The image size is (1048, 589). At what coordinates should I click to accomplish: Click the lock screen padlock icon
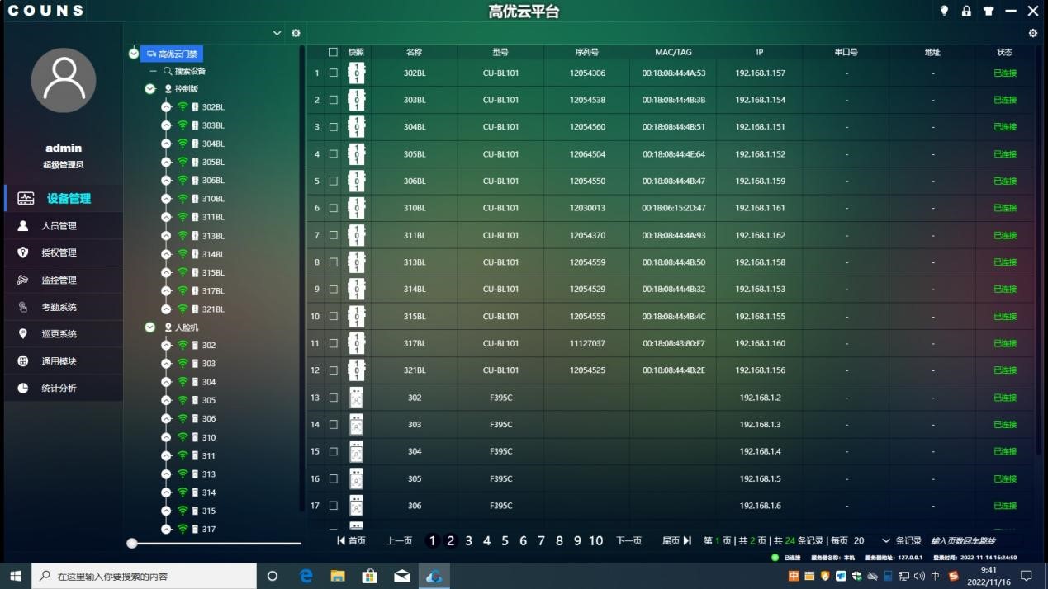pyautogui.click(x=966, y=12)
